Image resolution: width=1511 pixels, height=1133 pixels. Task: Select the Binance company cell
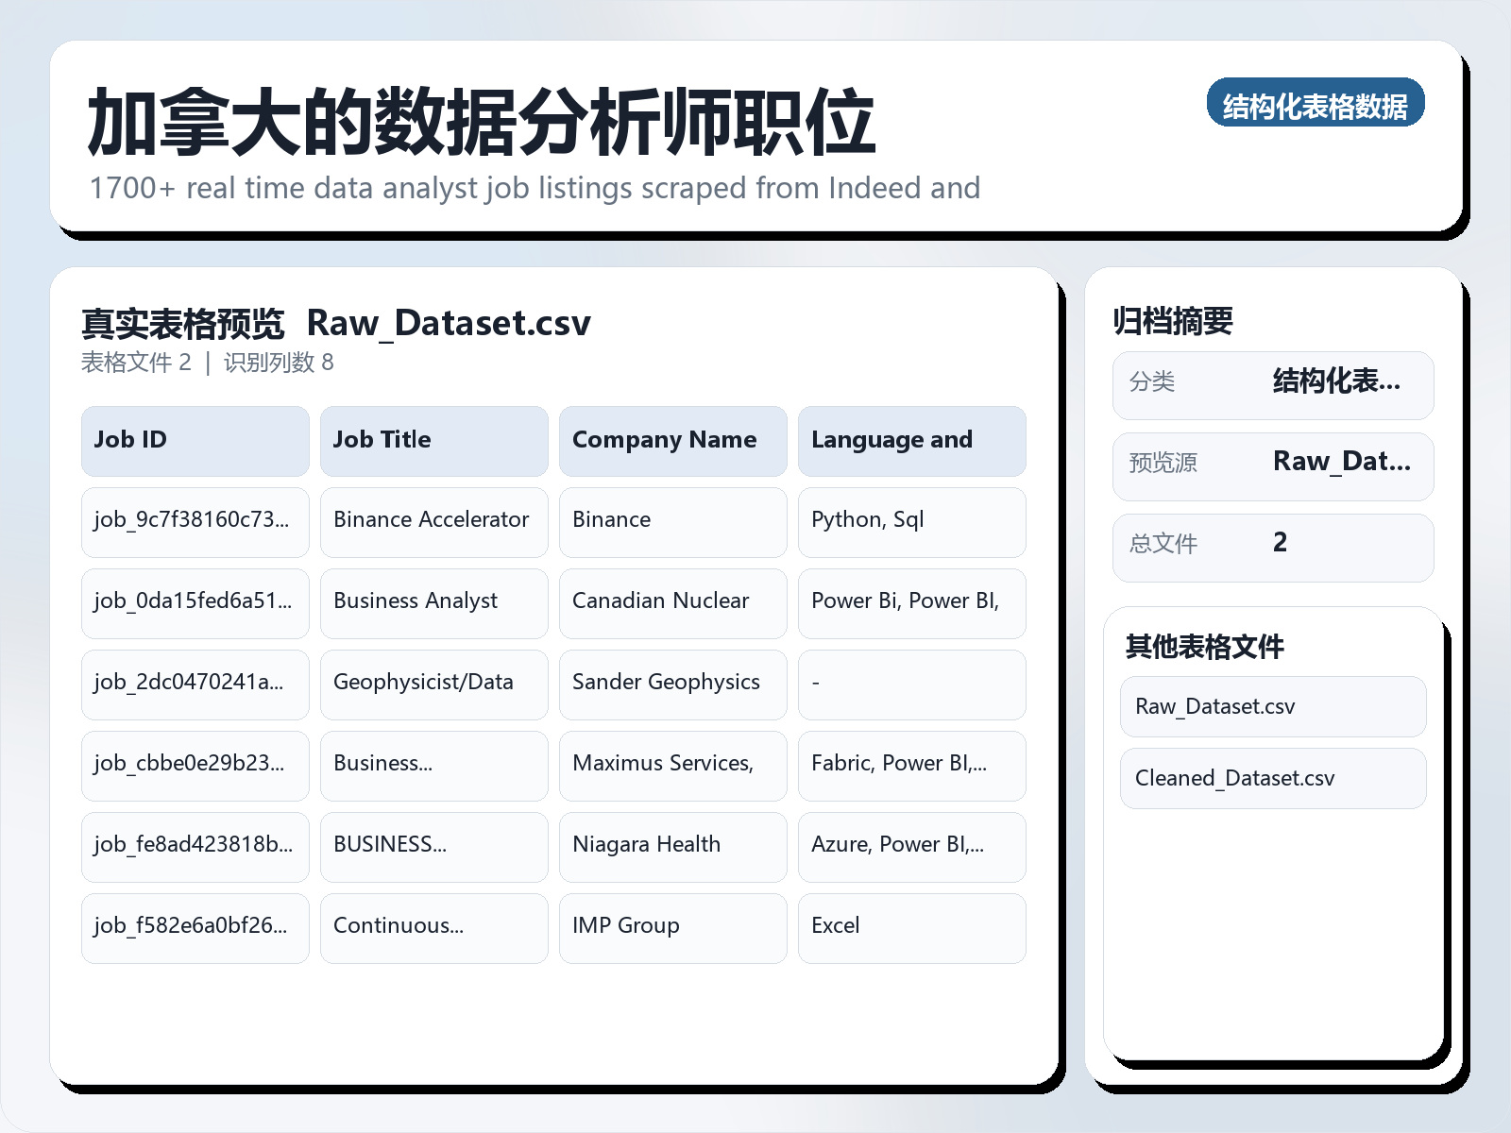pyautogui.click(x=672, y=522)
